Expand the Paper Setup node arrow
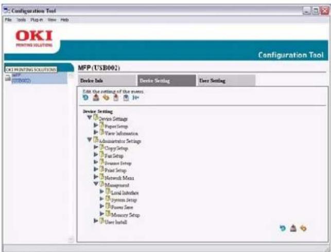The width and height of the screenshot is (331, 252). [x=96, y=125]
